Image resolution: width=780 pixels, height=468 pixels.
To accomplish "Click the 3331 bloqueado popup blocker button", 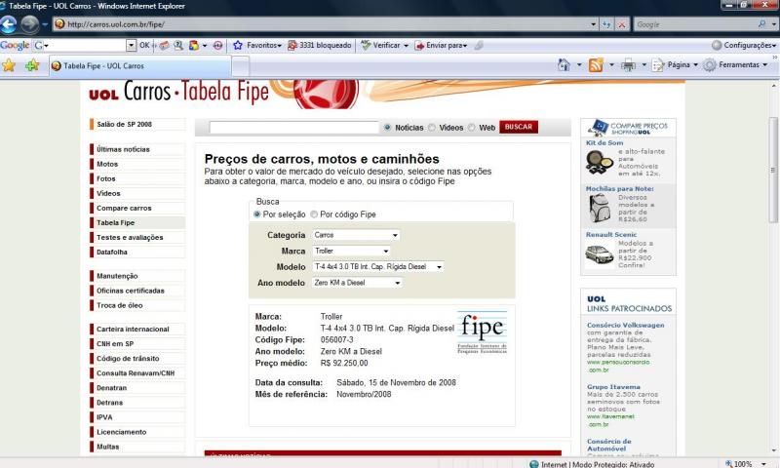I will pyautogui.click(x=320, y=45).
